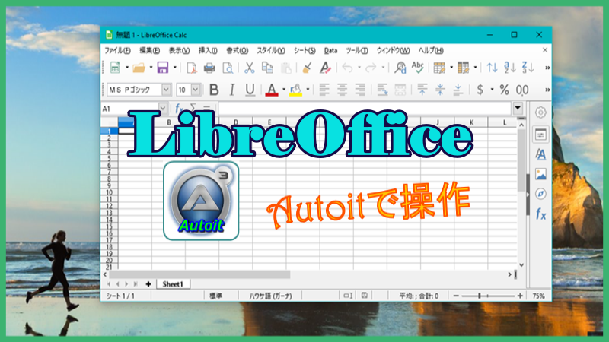This screenshot has width=609, height=342.
Task: Open the Data menu
Action: pyautogui.click(x=330, y=50)
